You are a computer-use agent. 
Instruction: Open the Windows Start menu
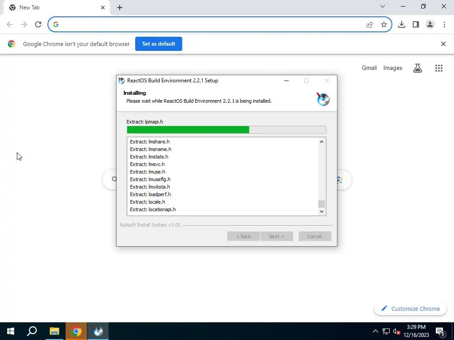pos(11,331)
